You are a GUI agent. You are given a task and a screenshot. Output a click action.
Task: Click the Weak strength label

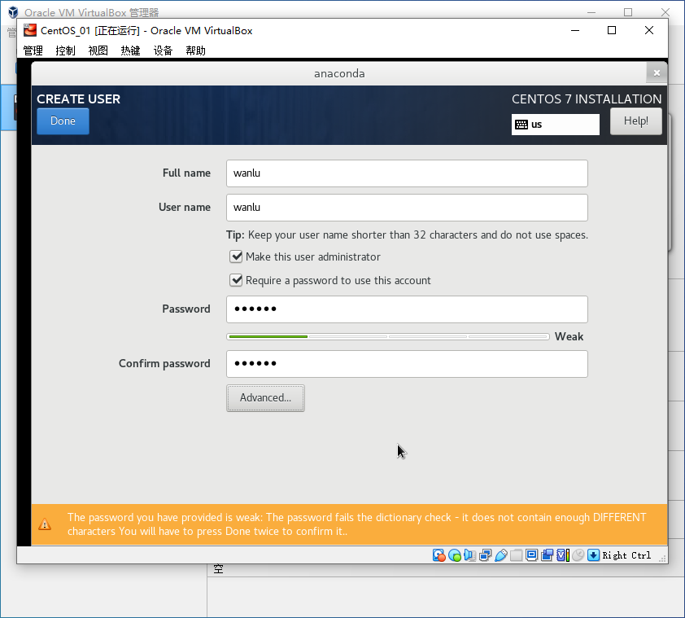569,336
